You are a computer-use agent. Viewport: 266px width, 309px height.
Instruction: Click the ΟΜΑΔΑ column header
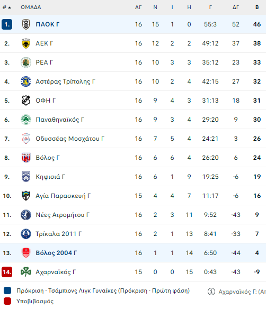31,7
